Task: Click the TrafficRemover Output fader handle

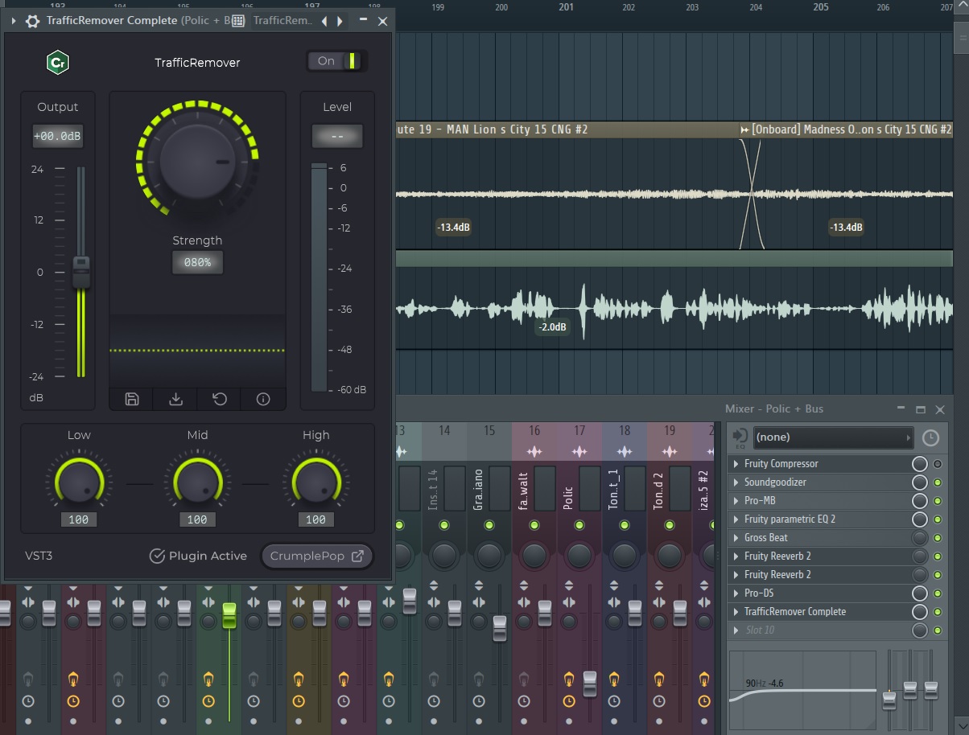Action: click(x=81, y=273)
